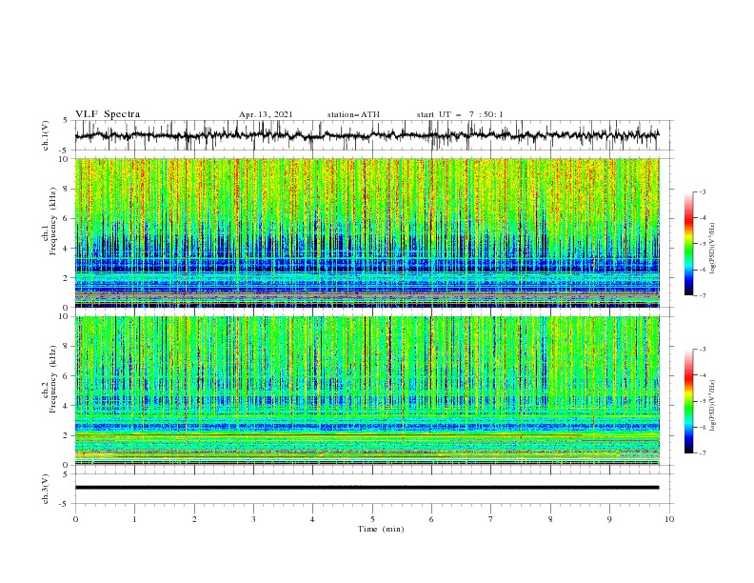This screenshot has height=583, width=754.
Task: Click the "ch.3(V)" axis label
Action: tap(46, 489)
